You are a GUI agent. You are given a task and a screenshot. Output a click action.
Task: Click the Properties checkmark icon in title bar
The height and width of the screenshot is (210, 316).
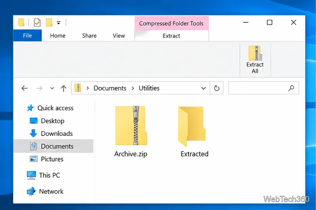pyautogui.click(x=37, y=22)
